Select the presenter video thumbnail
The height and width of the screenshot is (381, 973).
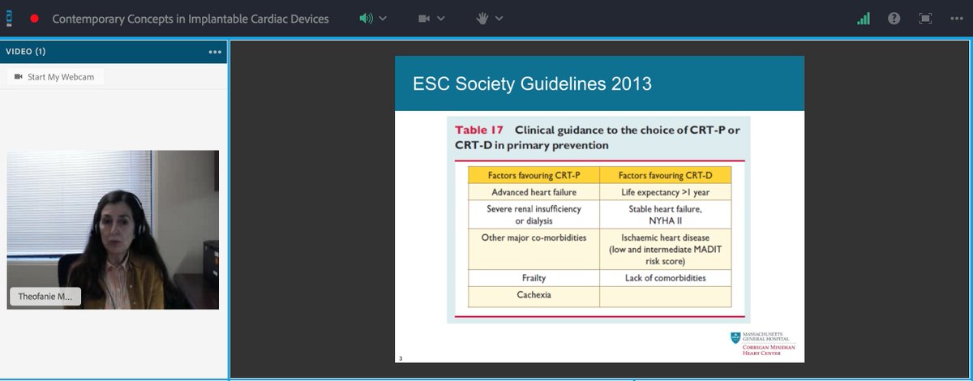coord(113,229)
